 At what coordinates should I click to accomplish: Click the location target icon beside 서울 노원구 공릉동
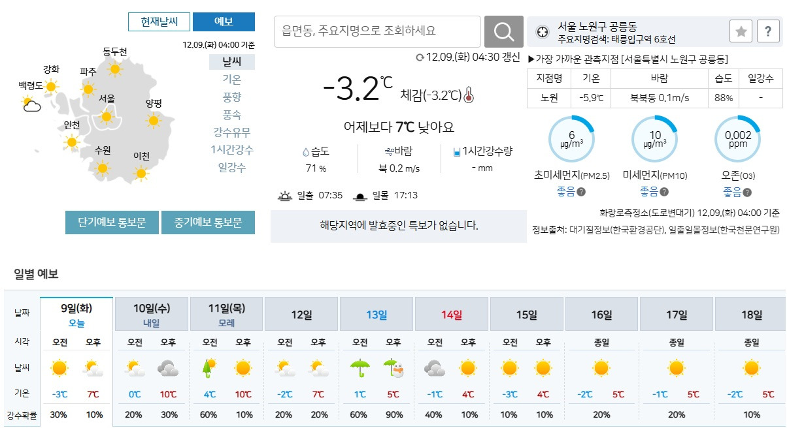(542, 31)
